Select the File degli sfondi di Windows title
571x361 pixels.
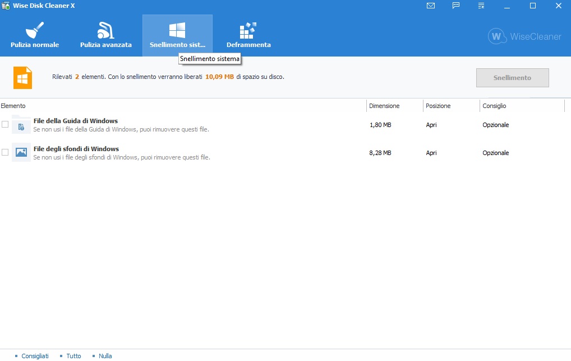click(x=76, y=149)
